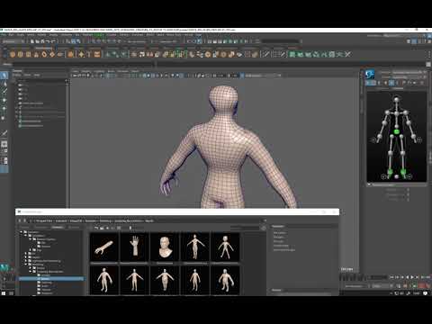Click the X-shaped icon after the green shelf icons

point(347,54)
